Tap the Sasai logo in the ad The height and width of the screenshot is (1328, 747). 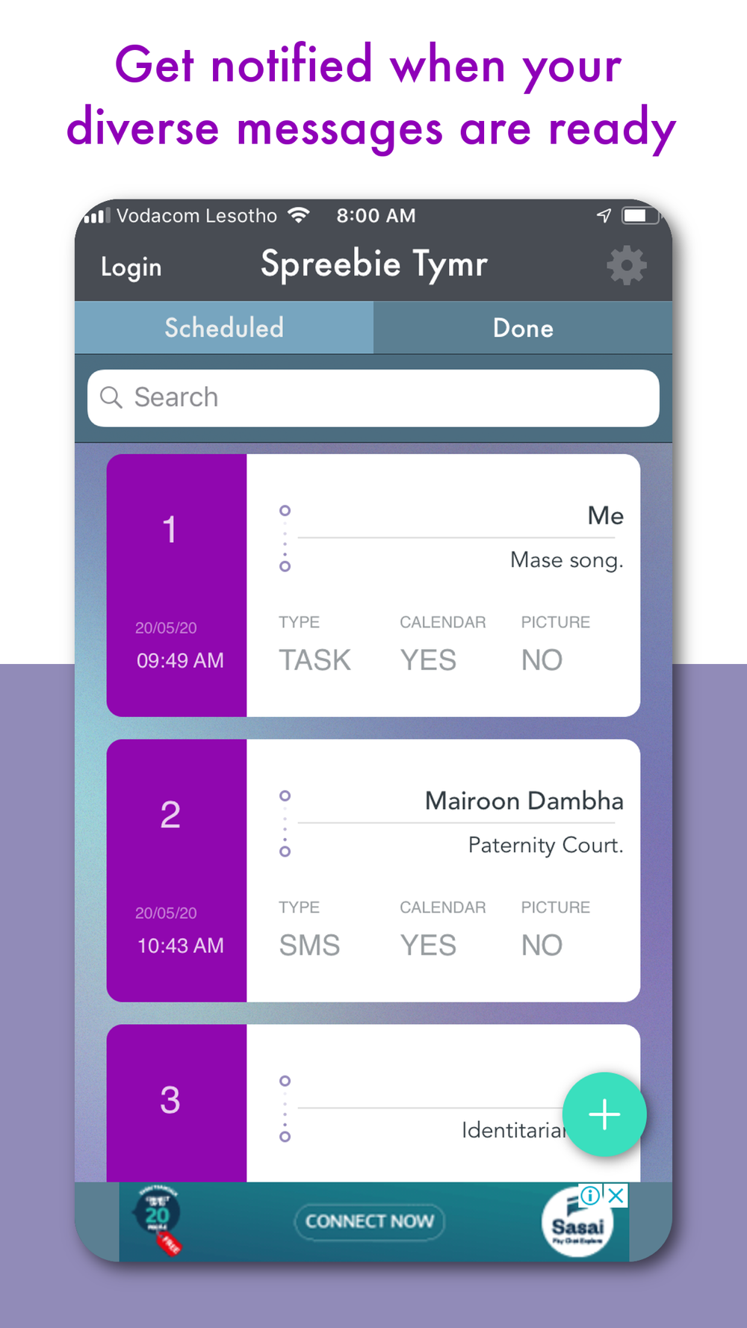(x=577, y=1223)
